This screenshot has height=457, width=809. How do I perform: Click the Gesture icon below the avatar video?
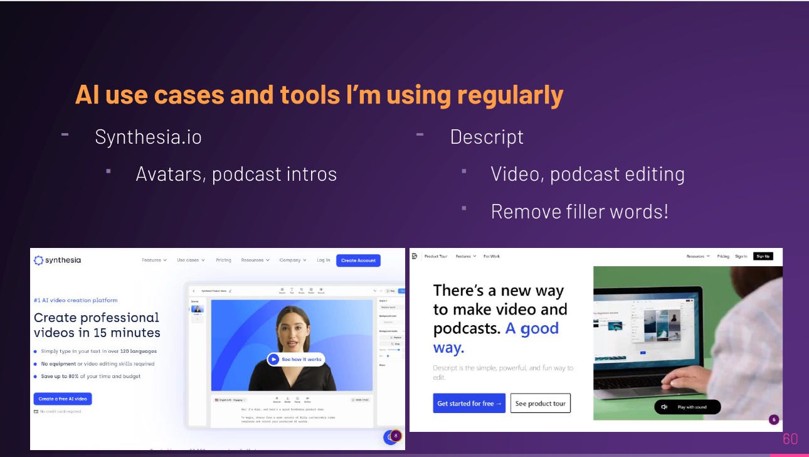point(277,399)
